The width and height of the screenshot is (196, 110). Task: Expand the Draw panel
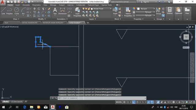[x=16, y=19]
